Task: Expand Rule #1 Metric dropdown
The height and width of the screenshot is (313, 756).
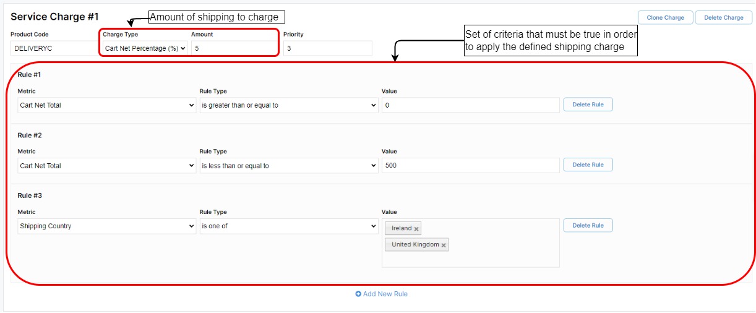Action: tap(107, 105)
